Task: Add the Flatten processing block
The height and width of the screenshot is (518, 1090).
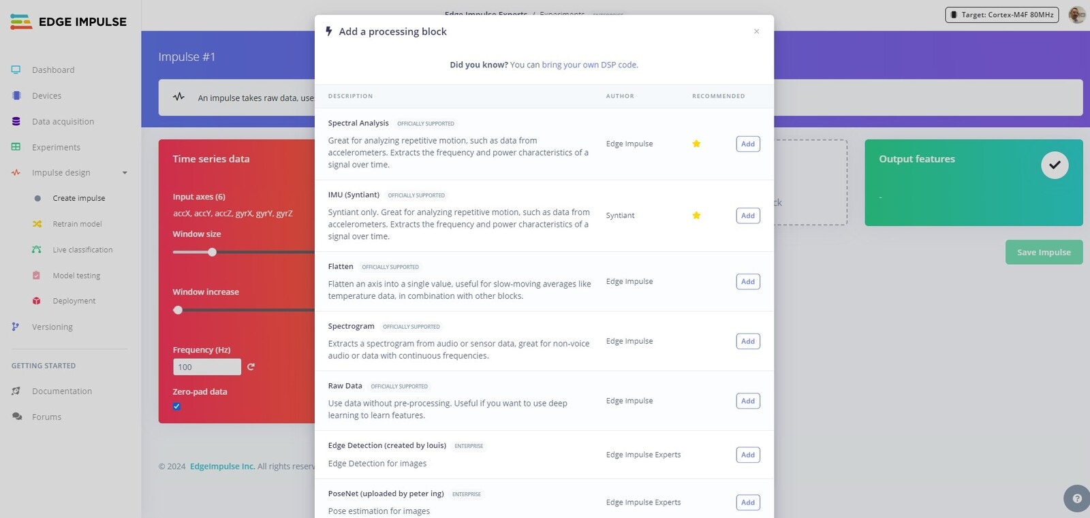Action: (x=748, y=281)
